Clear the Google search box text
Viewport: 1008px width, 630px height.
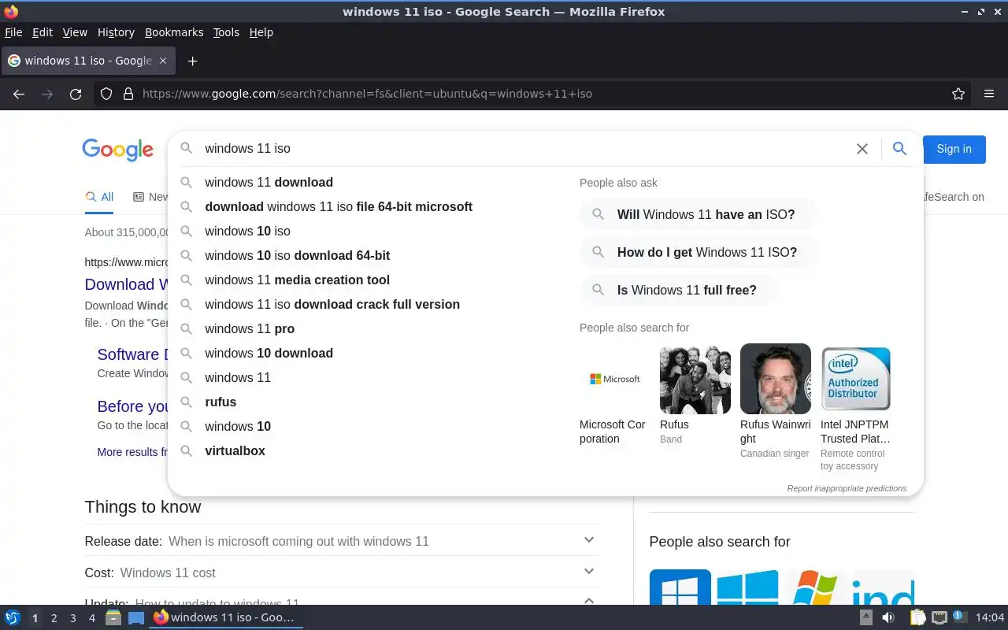click(x=862, y=149)
